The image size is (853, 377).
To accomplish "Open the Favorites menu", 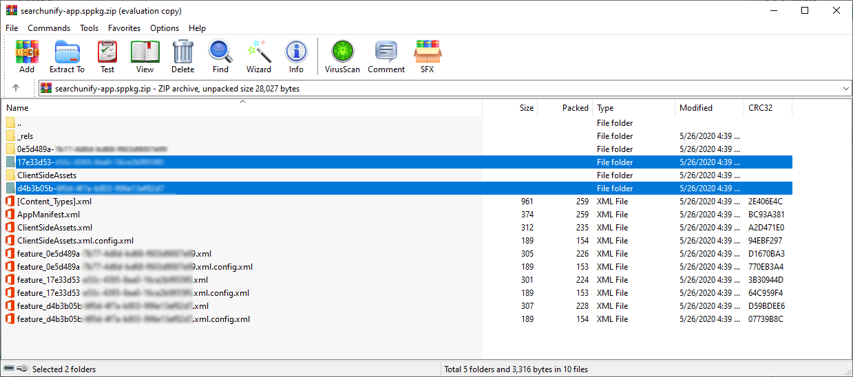I will point(124,28).
